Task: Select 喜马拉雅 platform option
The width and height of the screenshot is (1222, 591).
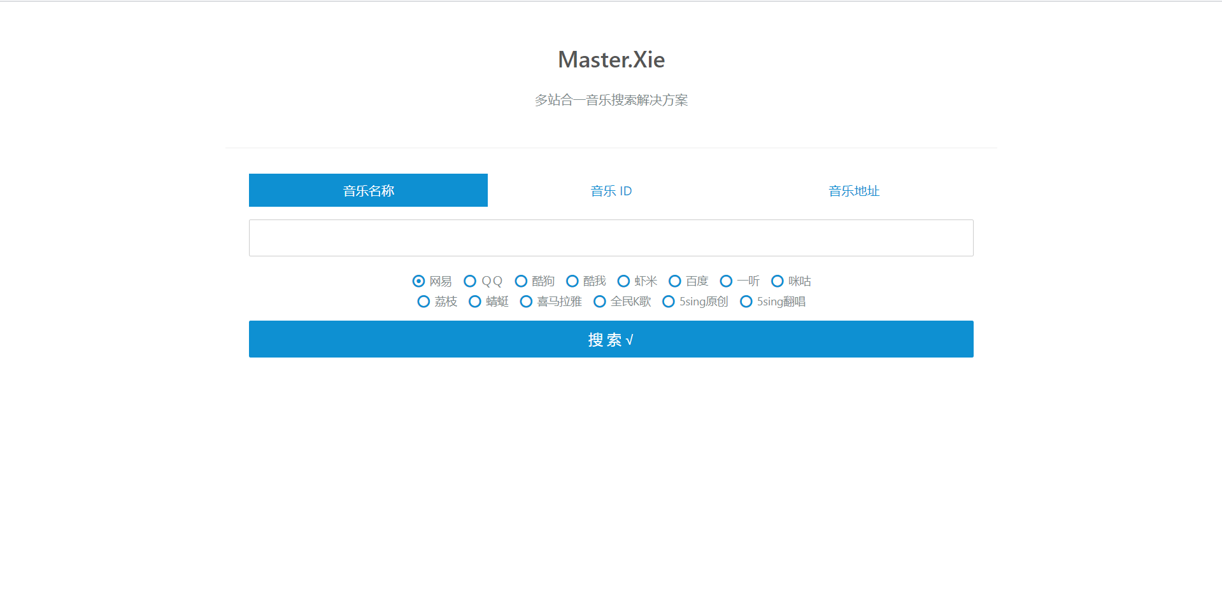Action: 526,302
